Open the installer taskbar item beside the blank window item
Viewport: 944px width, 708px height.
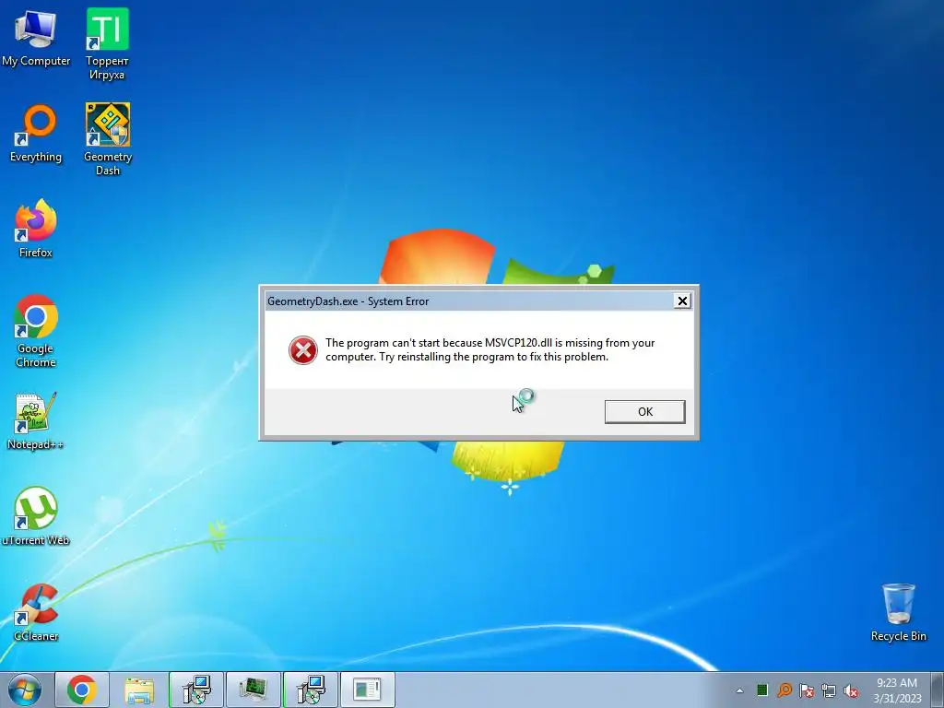click(x=311, y=690)
